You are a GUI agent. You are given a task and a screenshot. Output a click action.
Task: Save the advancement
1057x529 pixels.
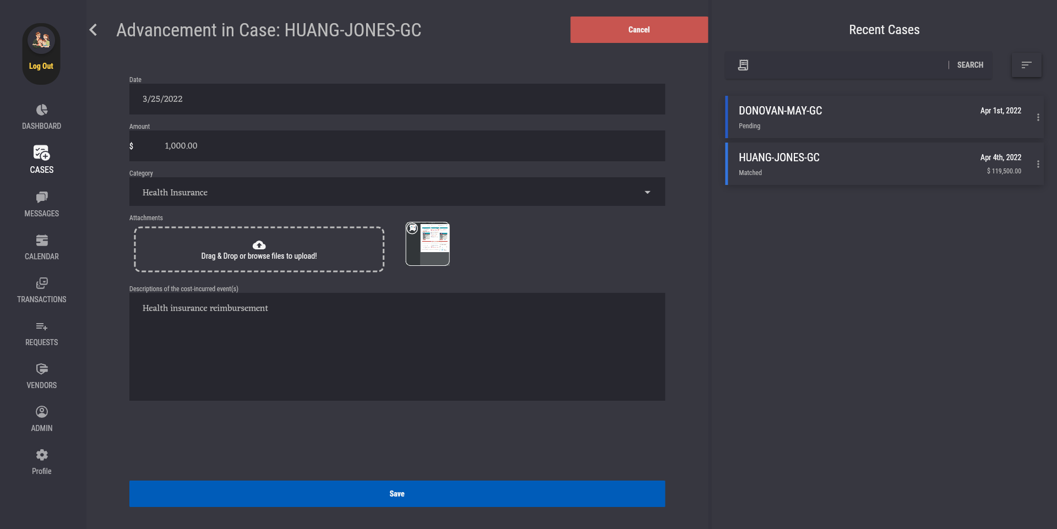tap(397, 494)
